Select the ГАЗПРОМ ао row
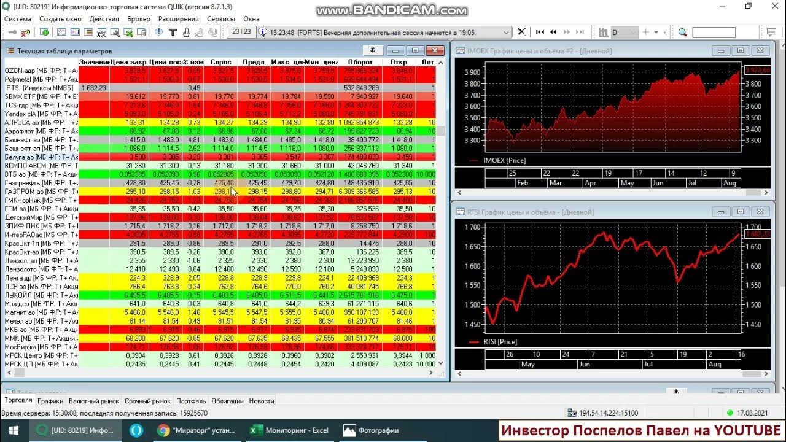Image resolution: width=786 pixels, height=442 pixels. [220, 192]
